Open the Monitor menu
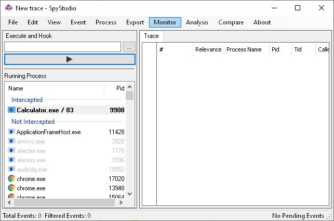 [165, 22]
